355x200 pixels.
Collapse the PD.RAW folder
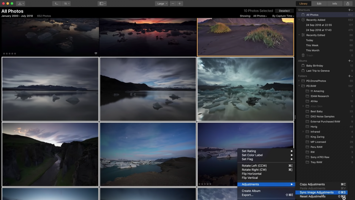[299, 86]
